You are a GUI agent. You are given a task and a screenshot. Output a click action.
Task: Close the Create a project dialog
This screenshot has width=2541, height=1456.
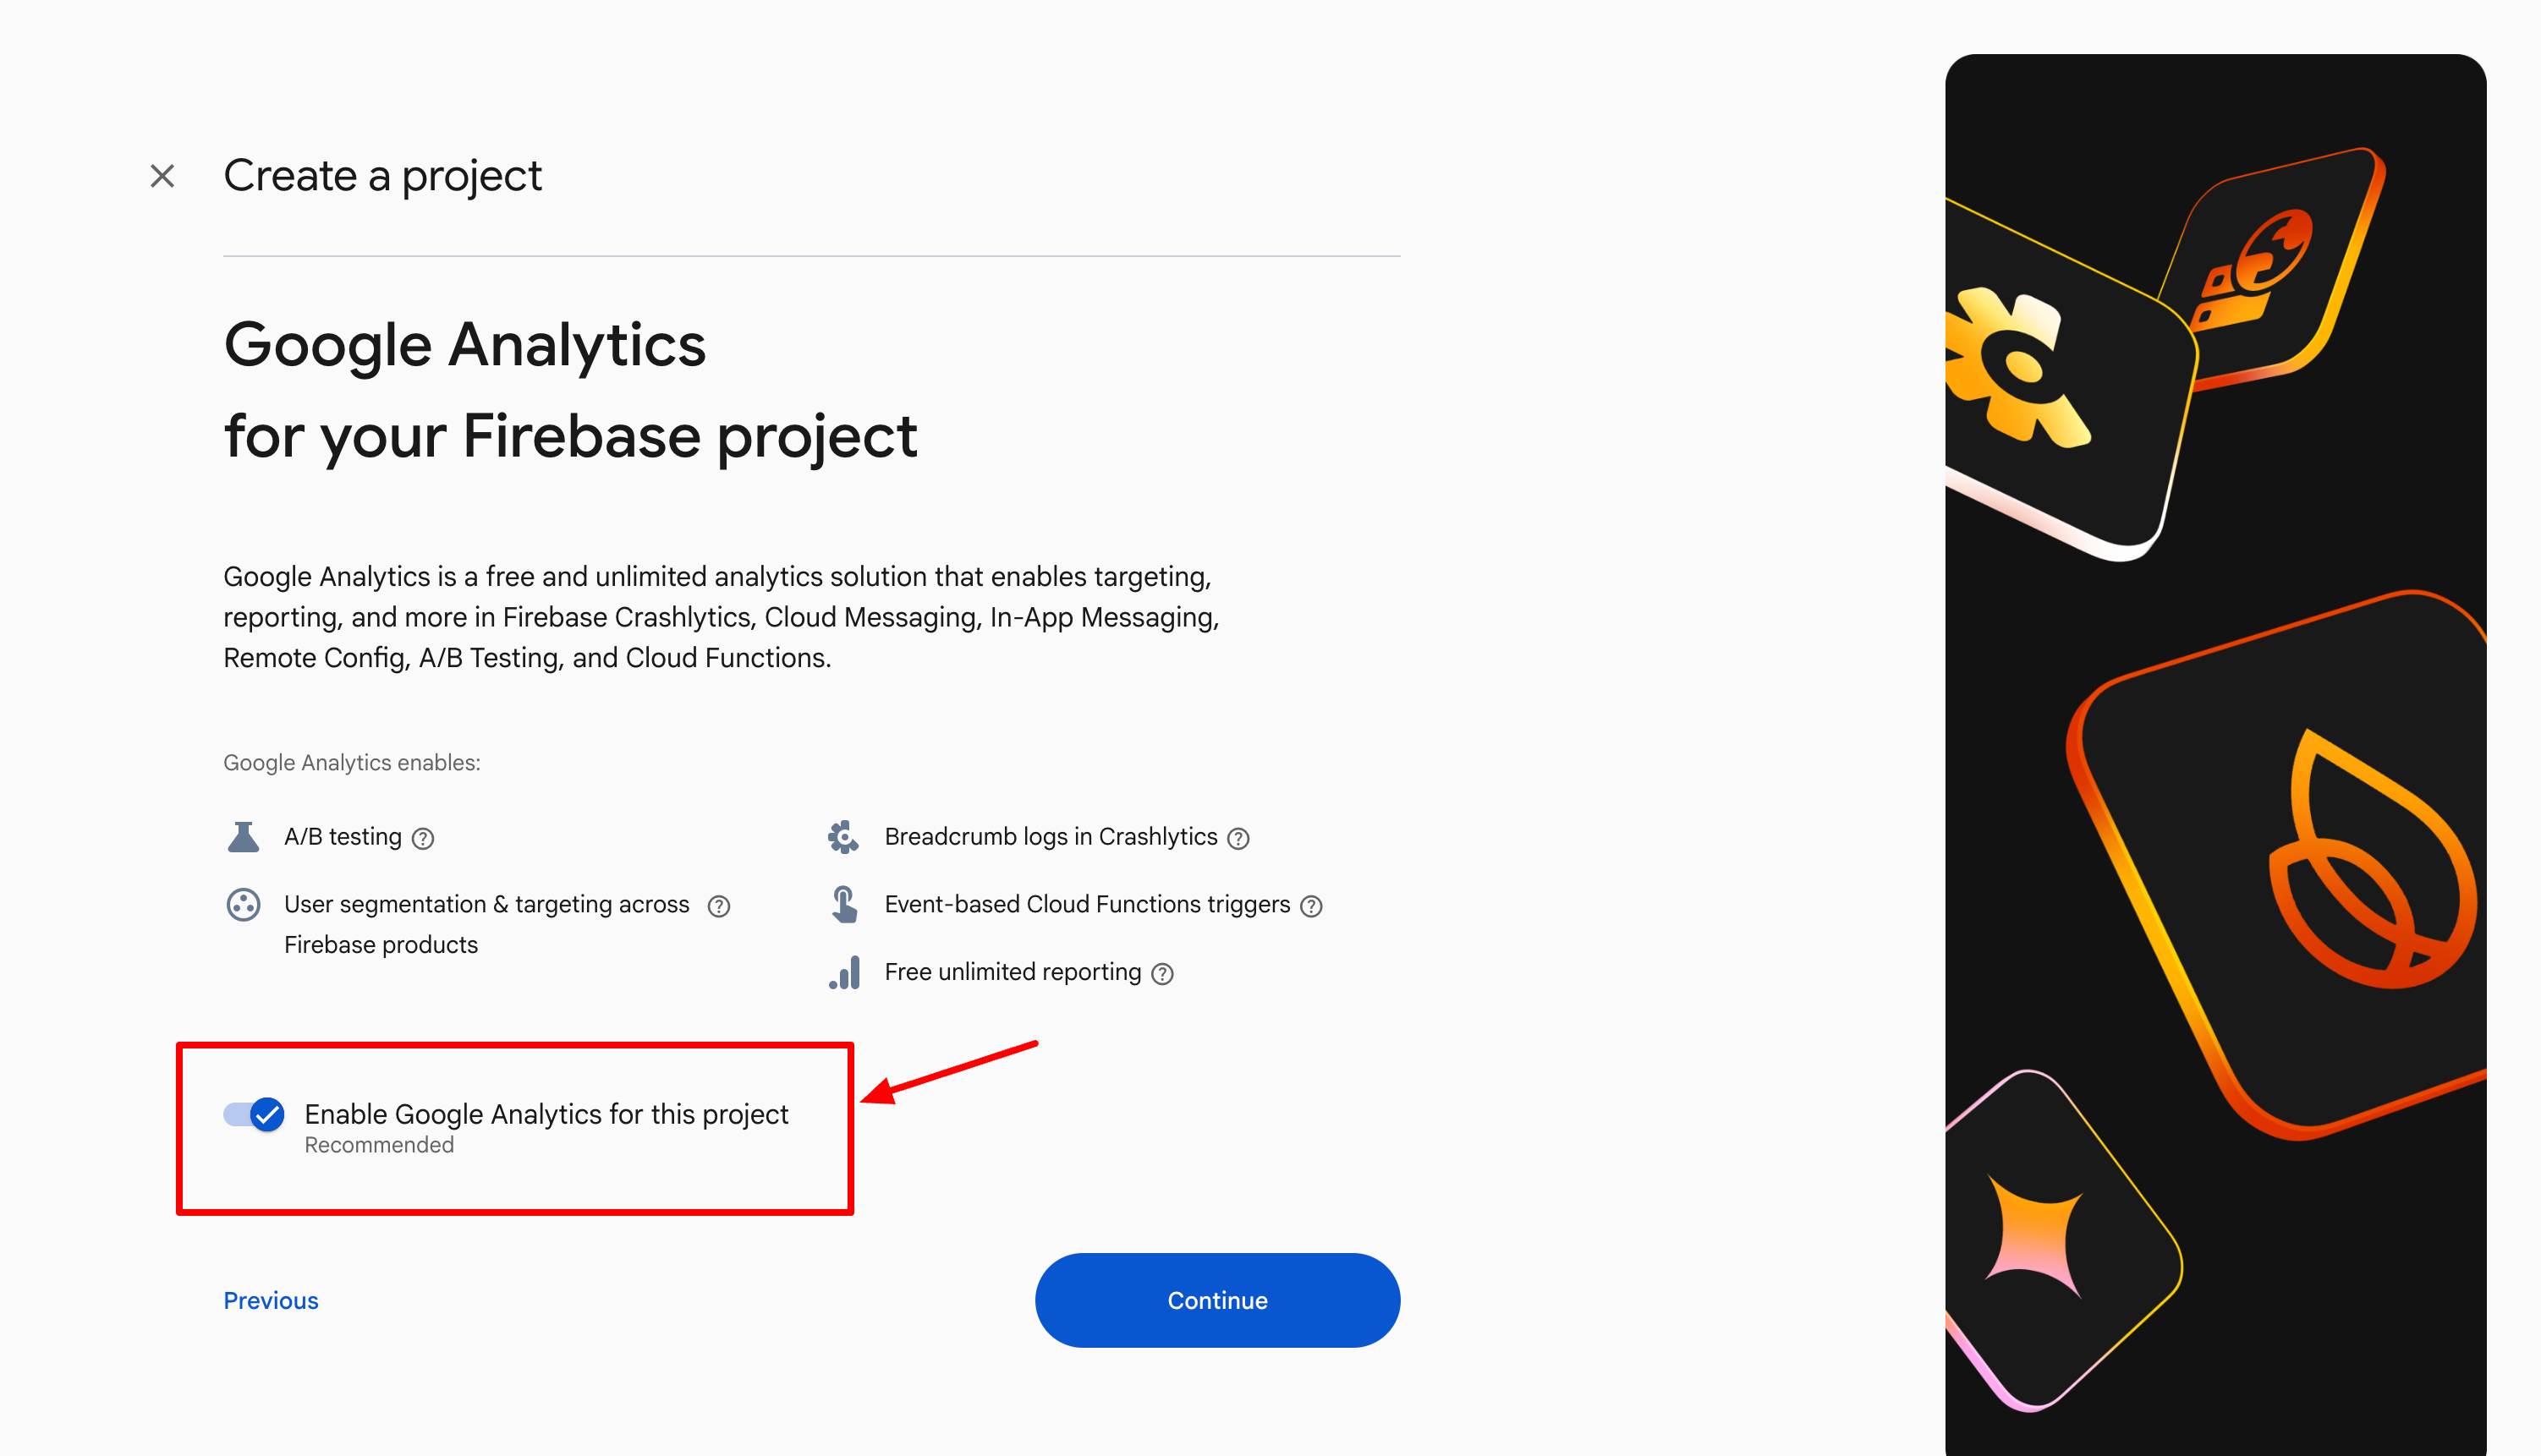pyautogui.click(x=162, y=176)
